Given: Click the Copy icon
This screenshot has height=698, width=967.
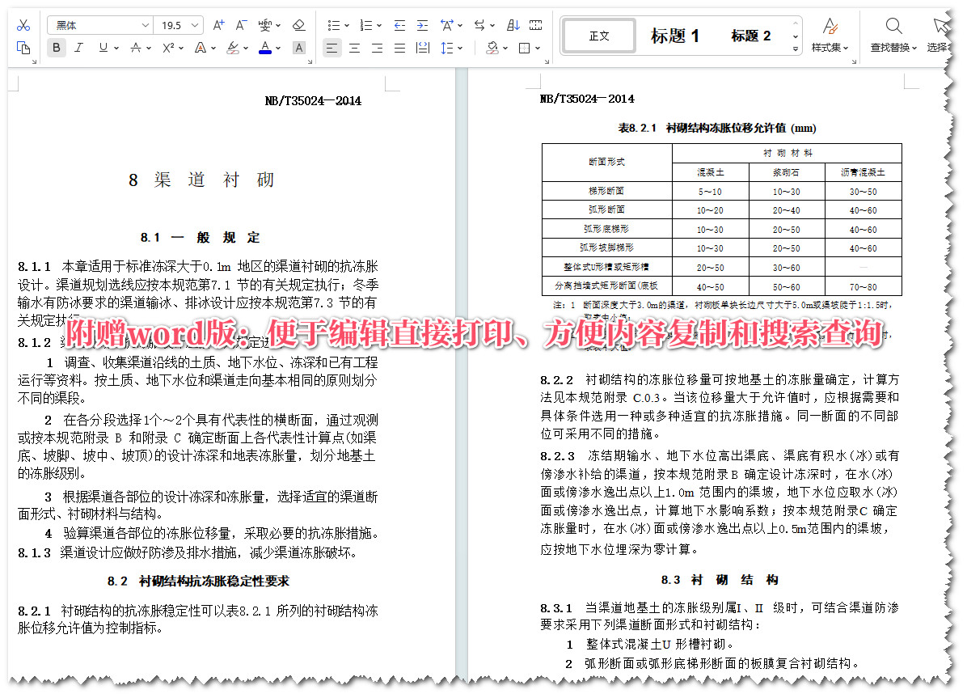Looking at the screenshot, I should tap(23, 48).
